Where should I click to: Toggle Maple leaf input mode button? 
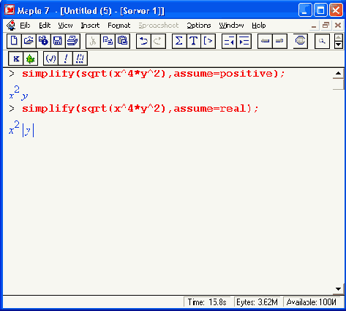pyautogui.click(x=30, y=58)
